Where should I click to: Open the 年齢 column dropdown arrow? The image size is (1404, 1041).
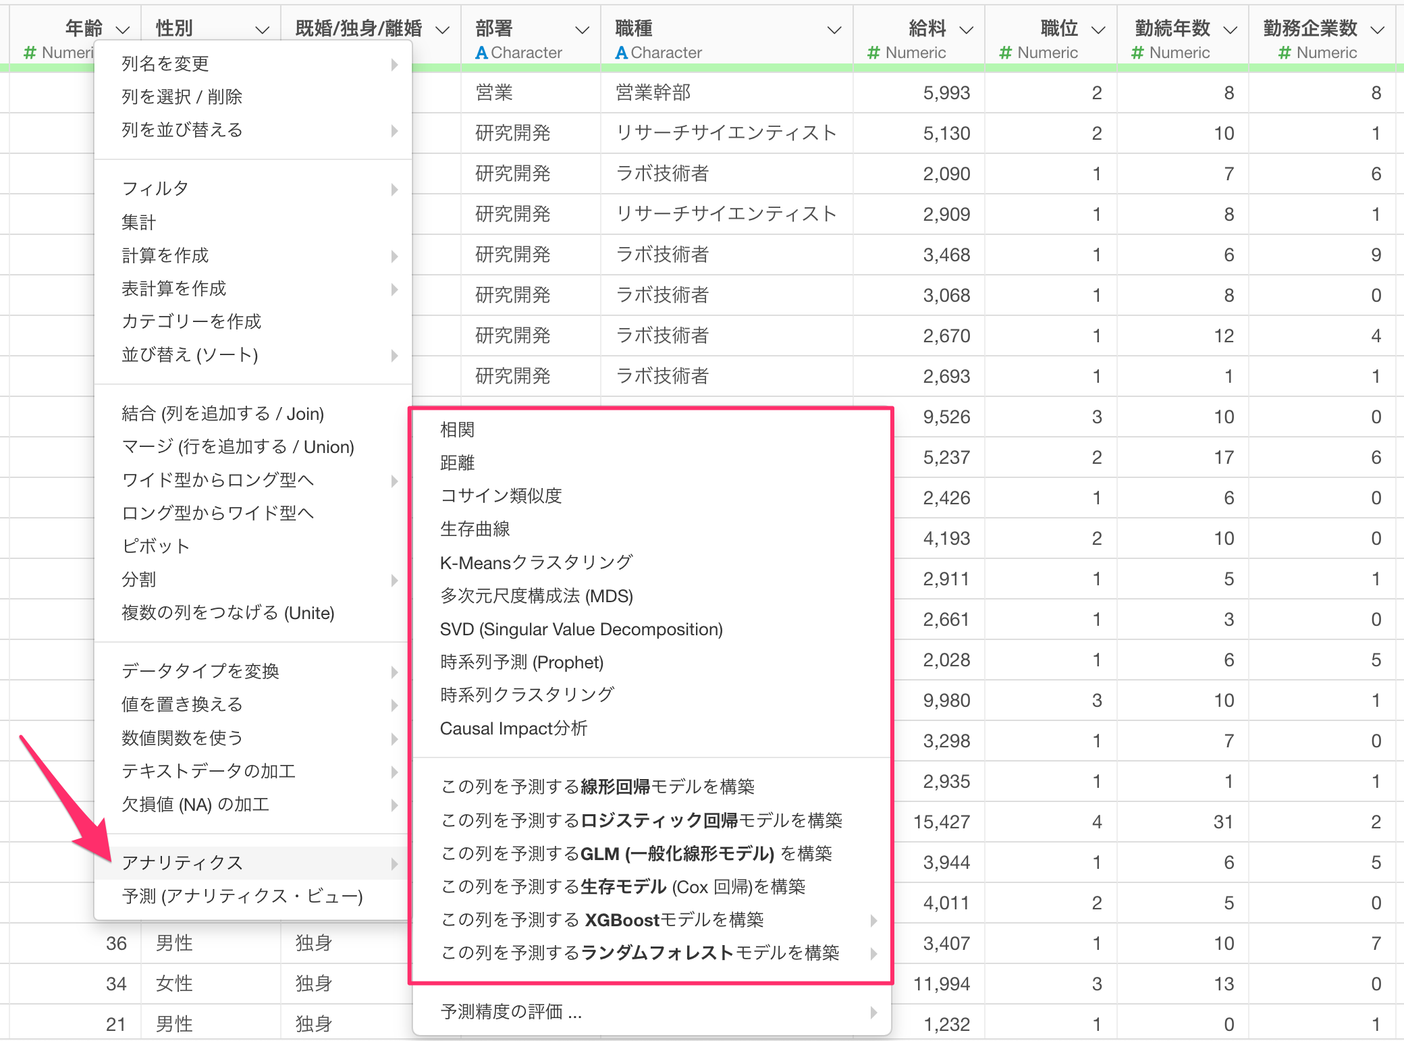pyautogui.click(x=123, y=30)
